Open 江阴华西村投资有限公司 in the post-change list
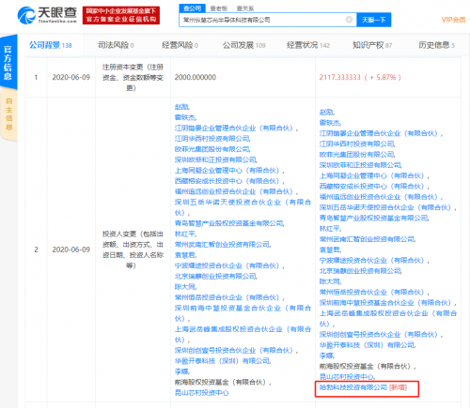This screenshot has height=408, width=470. (x=357, y=144)
